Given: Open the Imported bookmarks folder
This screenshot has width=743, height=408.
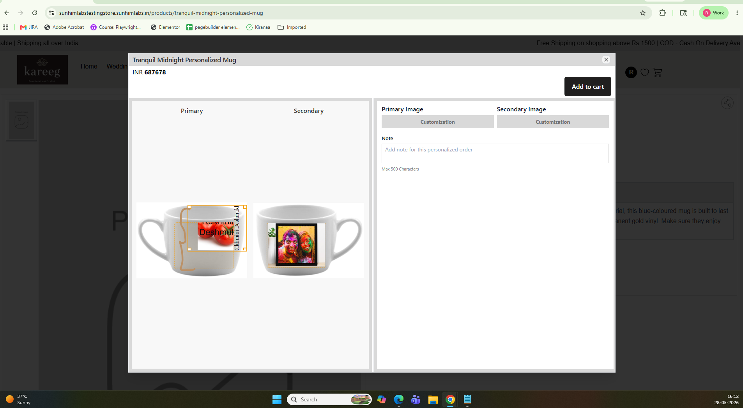Looking at the screenshot, I should click(x=292, y=27).
